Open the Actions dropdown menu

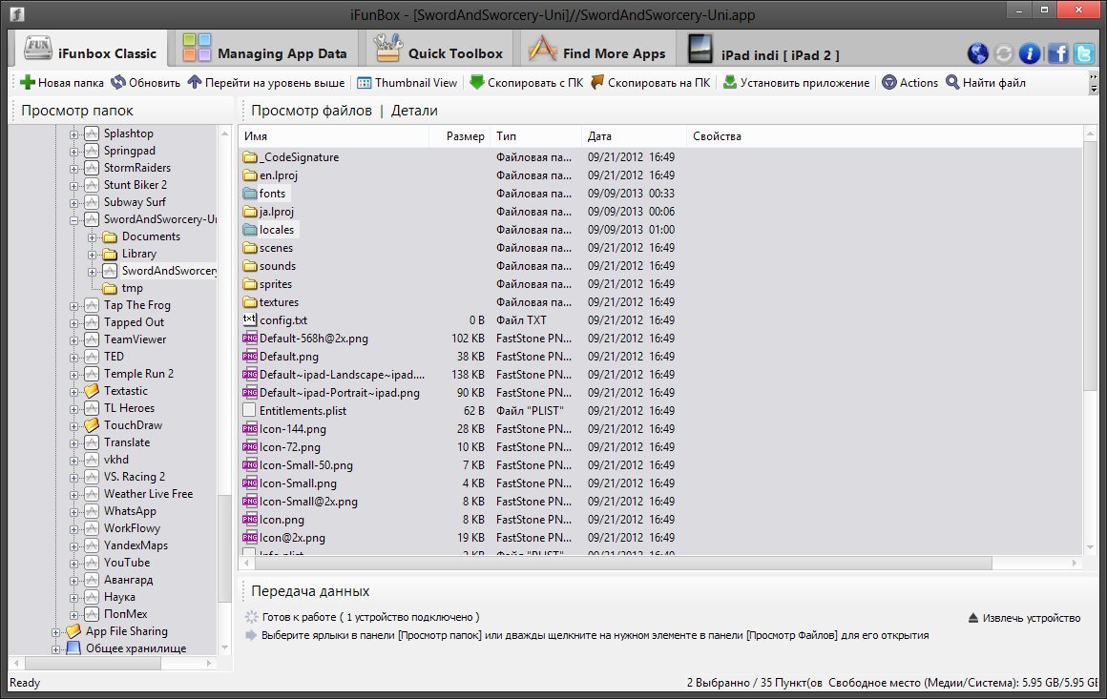tap(909, 83)
